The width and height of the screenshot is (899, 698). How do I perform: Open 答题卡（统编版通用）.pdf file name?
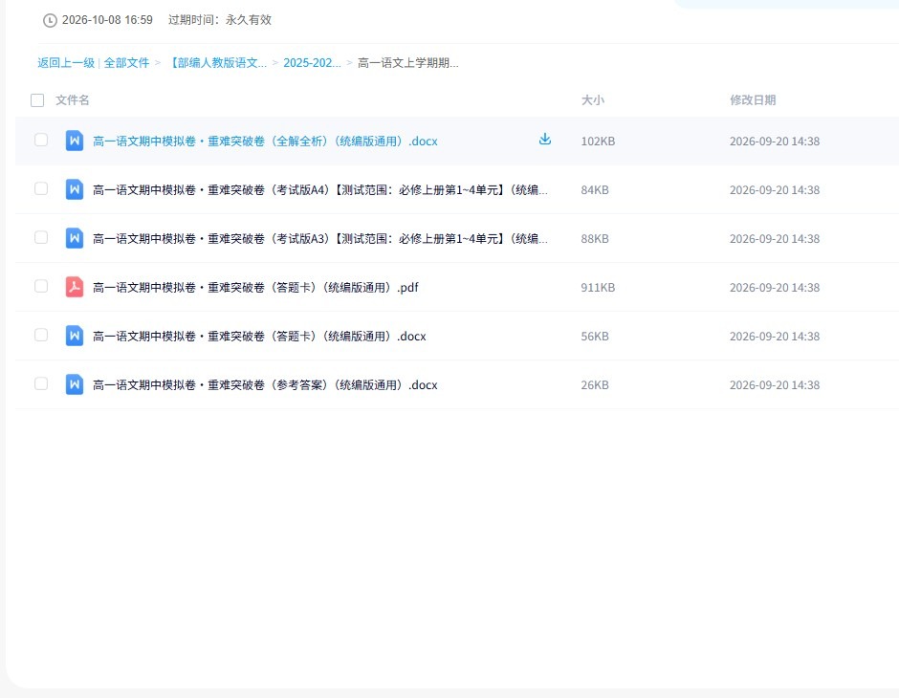pyautogui.click(x=255, y=287)
